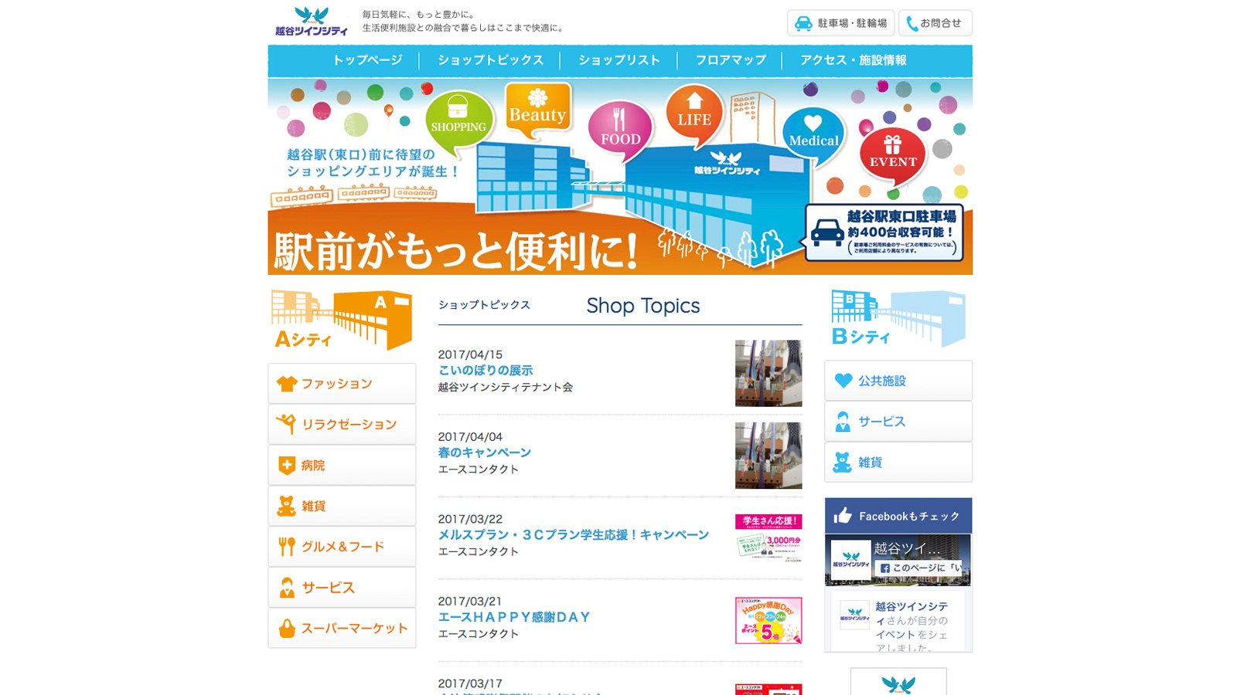
Task: Open フロアマップ navigation item
Action: click(x=731, y=60)
